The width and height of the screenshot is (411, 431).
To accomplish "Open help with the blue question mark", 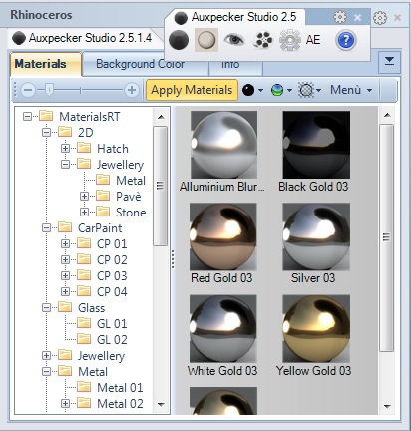I will 346,40.
